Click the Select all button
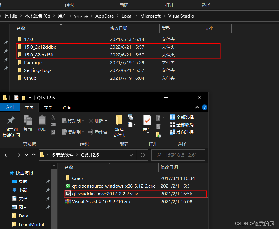This screenshot has height=229, width=279. point(182,117)
